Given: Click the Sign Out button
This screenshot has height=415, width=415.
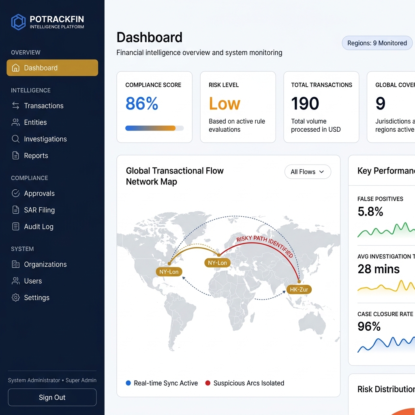Looking at the screenshot, I should tap(52, 397).
